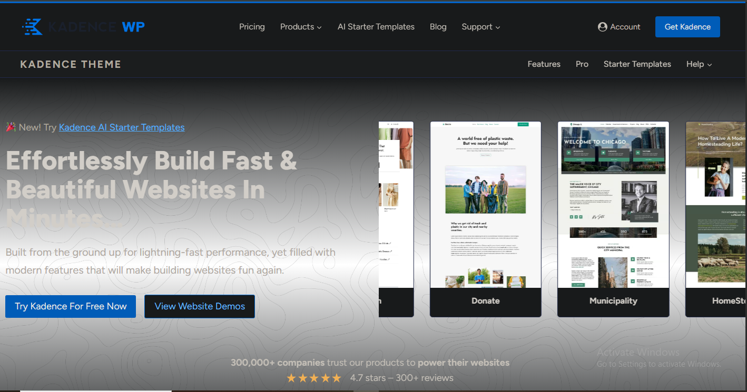Click the party popper emoji before New!
Image resolution: width=747 pixels, height=392 pixels.
[x=11, y=127]
